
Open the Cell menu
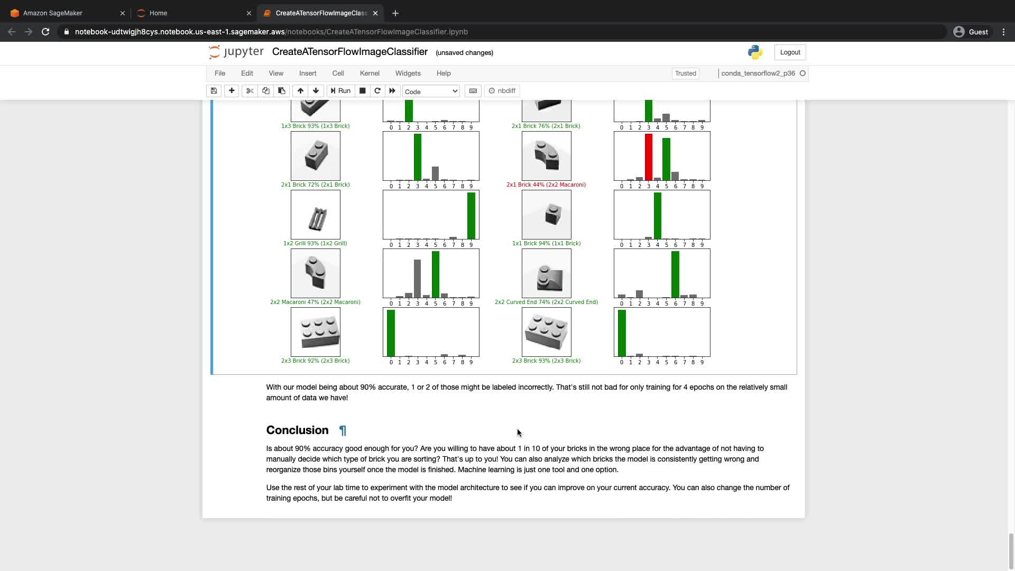[x=338, y=73]
